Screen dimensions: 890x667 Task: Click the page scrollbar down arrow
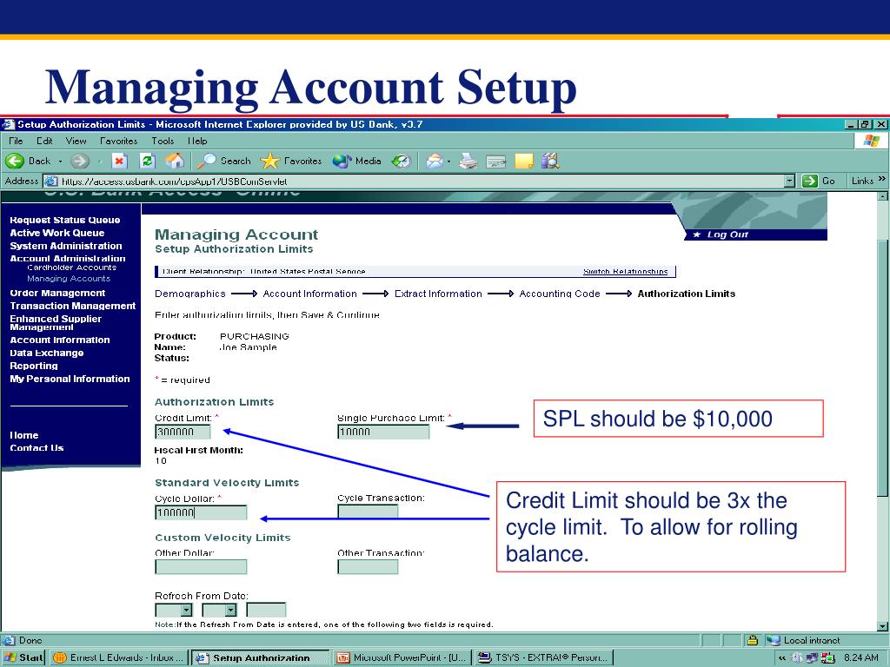point(883,627)
